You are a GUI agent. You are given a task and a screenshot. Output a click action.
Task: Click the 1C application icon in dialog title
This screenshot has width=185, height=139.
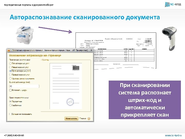click(x=9, y=50)
